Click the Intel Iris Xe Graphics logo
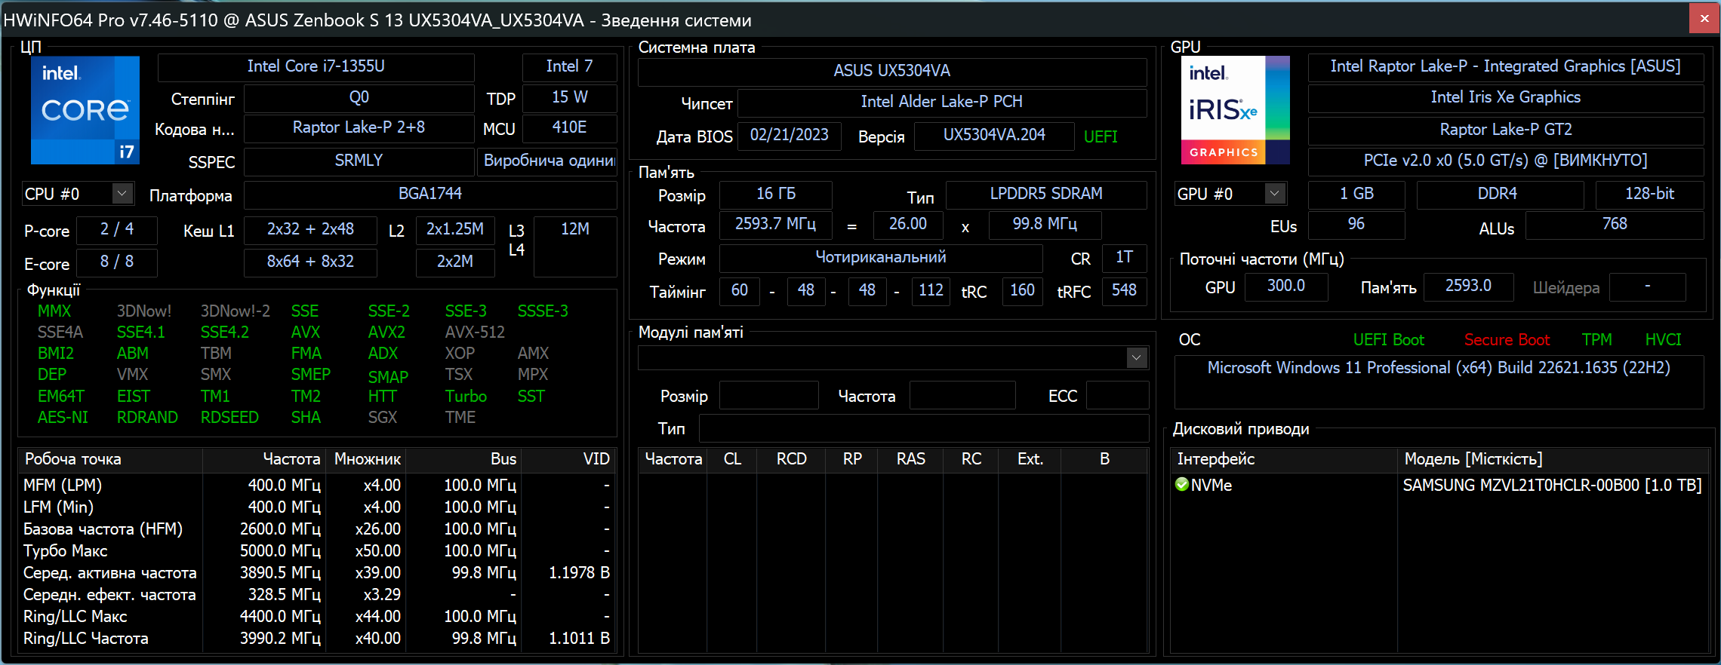Screen dimensions: 1721x665 (x=1235, y=110)
